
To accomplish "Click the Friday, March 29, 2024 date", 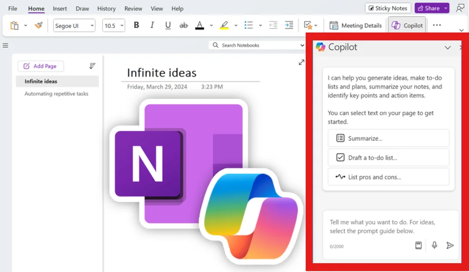I will (157, 87).
